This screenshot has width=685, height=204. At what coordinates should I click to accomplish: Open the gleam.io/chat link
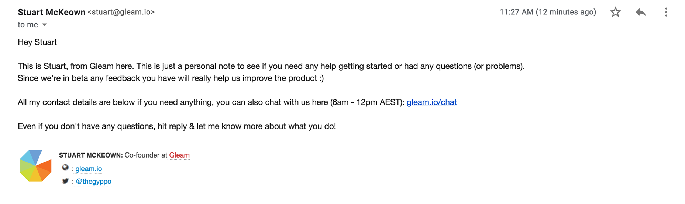click(x=431, y=102)
